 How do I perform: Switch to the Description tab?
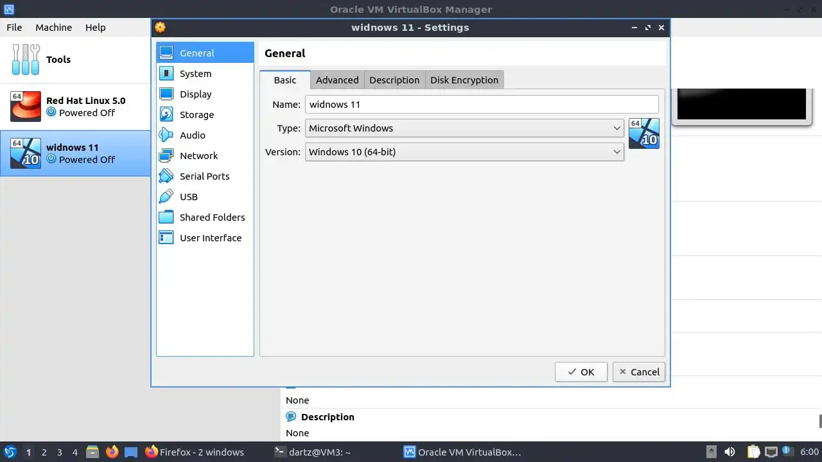click(394, 80)
